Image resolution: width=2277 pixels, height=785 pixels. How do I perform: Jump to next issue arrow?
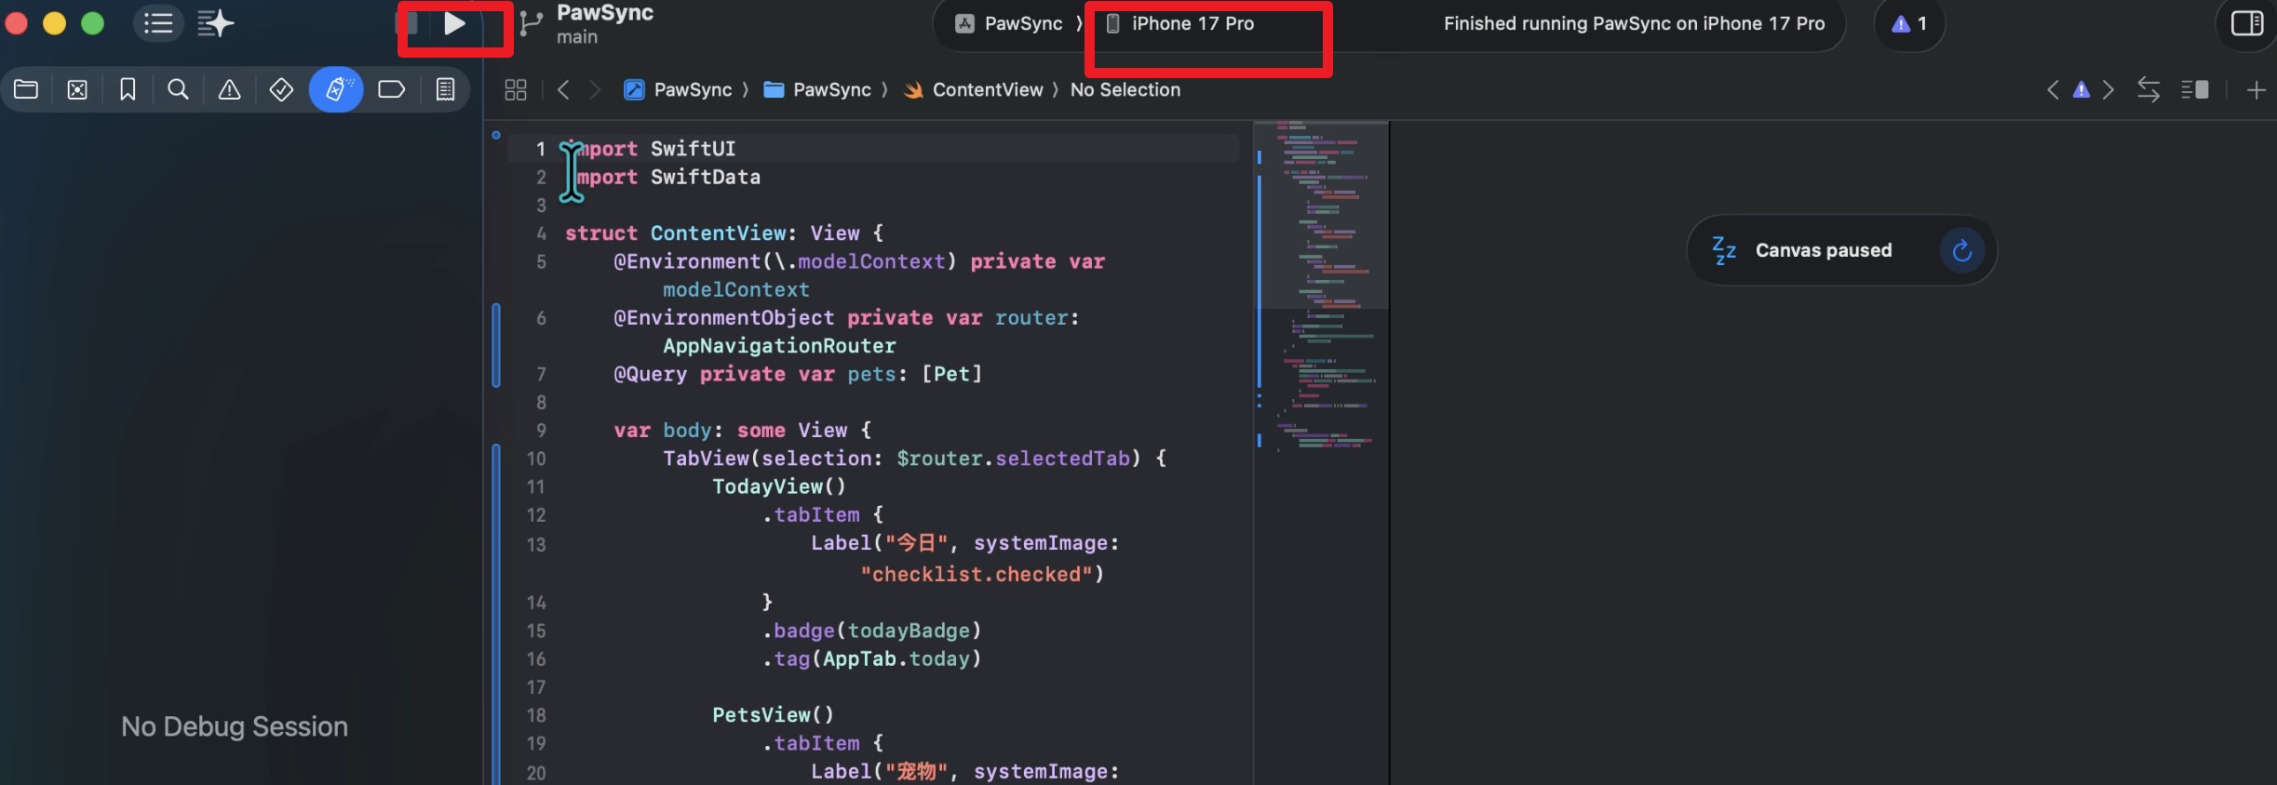(2109, 89)
